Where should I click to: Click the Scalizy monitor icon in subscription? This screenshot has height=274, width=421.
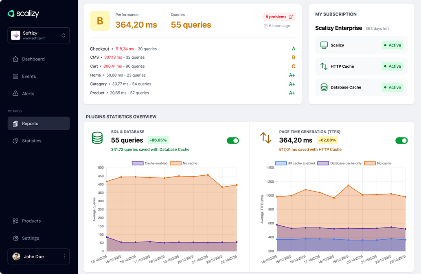tap(324, 45)
